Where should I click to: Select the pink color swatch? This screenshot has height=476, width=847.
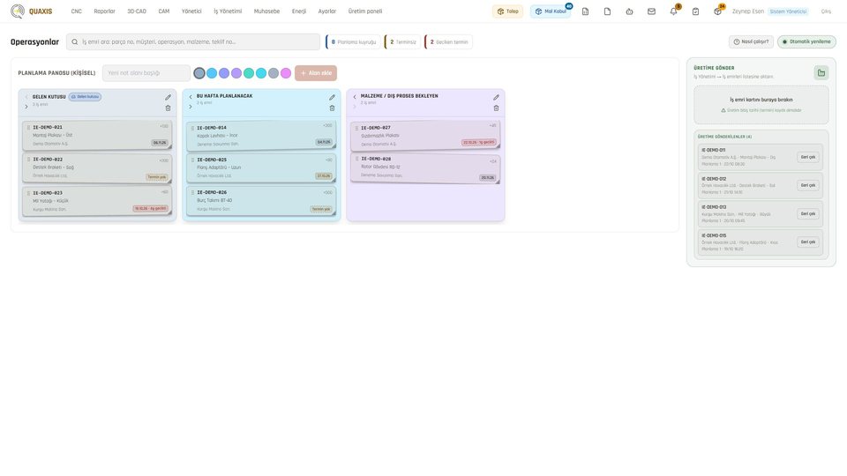[x=286, y=73]
